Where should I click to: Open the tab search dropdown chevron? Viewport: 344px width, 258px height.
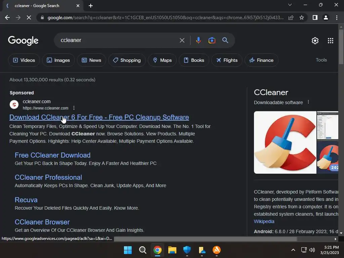pyautogui.click(x=290, y=5)
